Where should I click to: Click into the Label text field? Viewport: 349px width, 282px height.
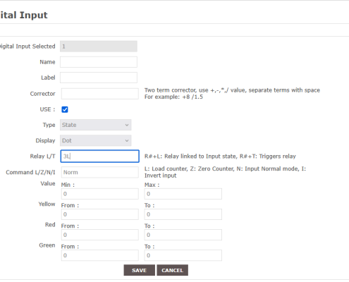[x=99, y=78]
